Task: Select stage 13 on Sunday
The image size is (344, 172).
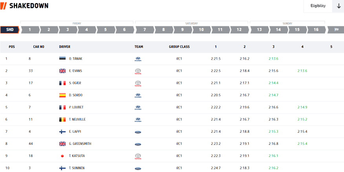Action: click(x=259, y=29)
